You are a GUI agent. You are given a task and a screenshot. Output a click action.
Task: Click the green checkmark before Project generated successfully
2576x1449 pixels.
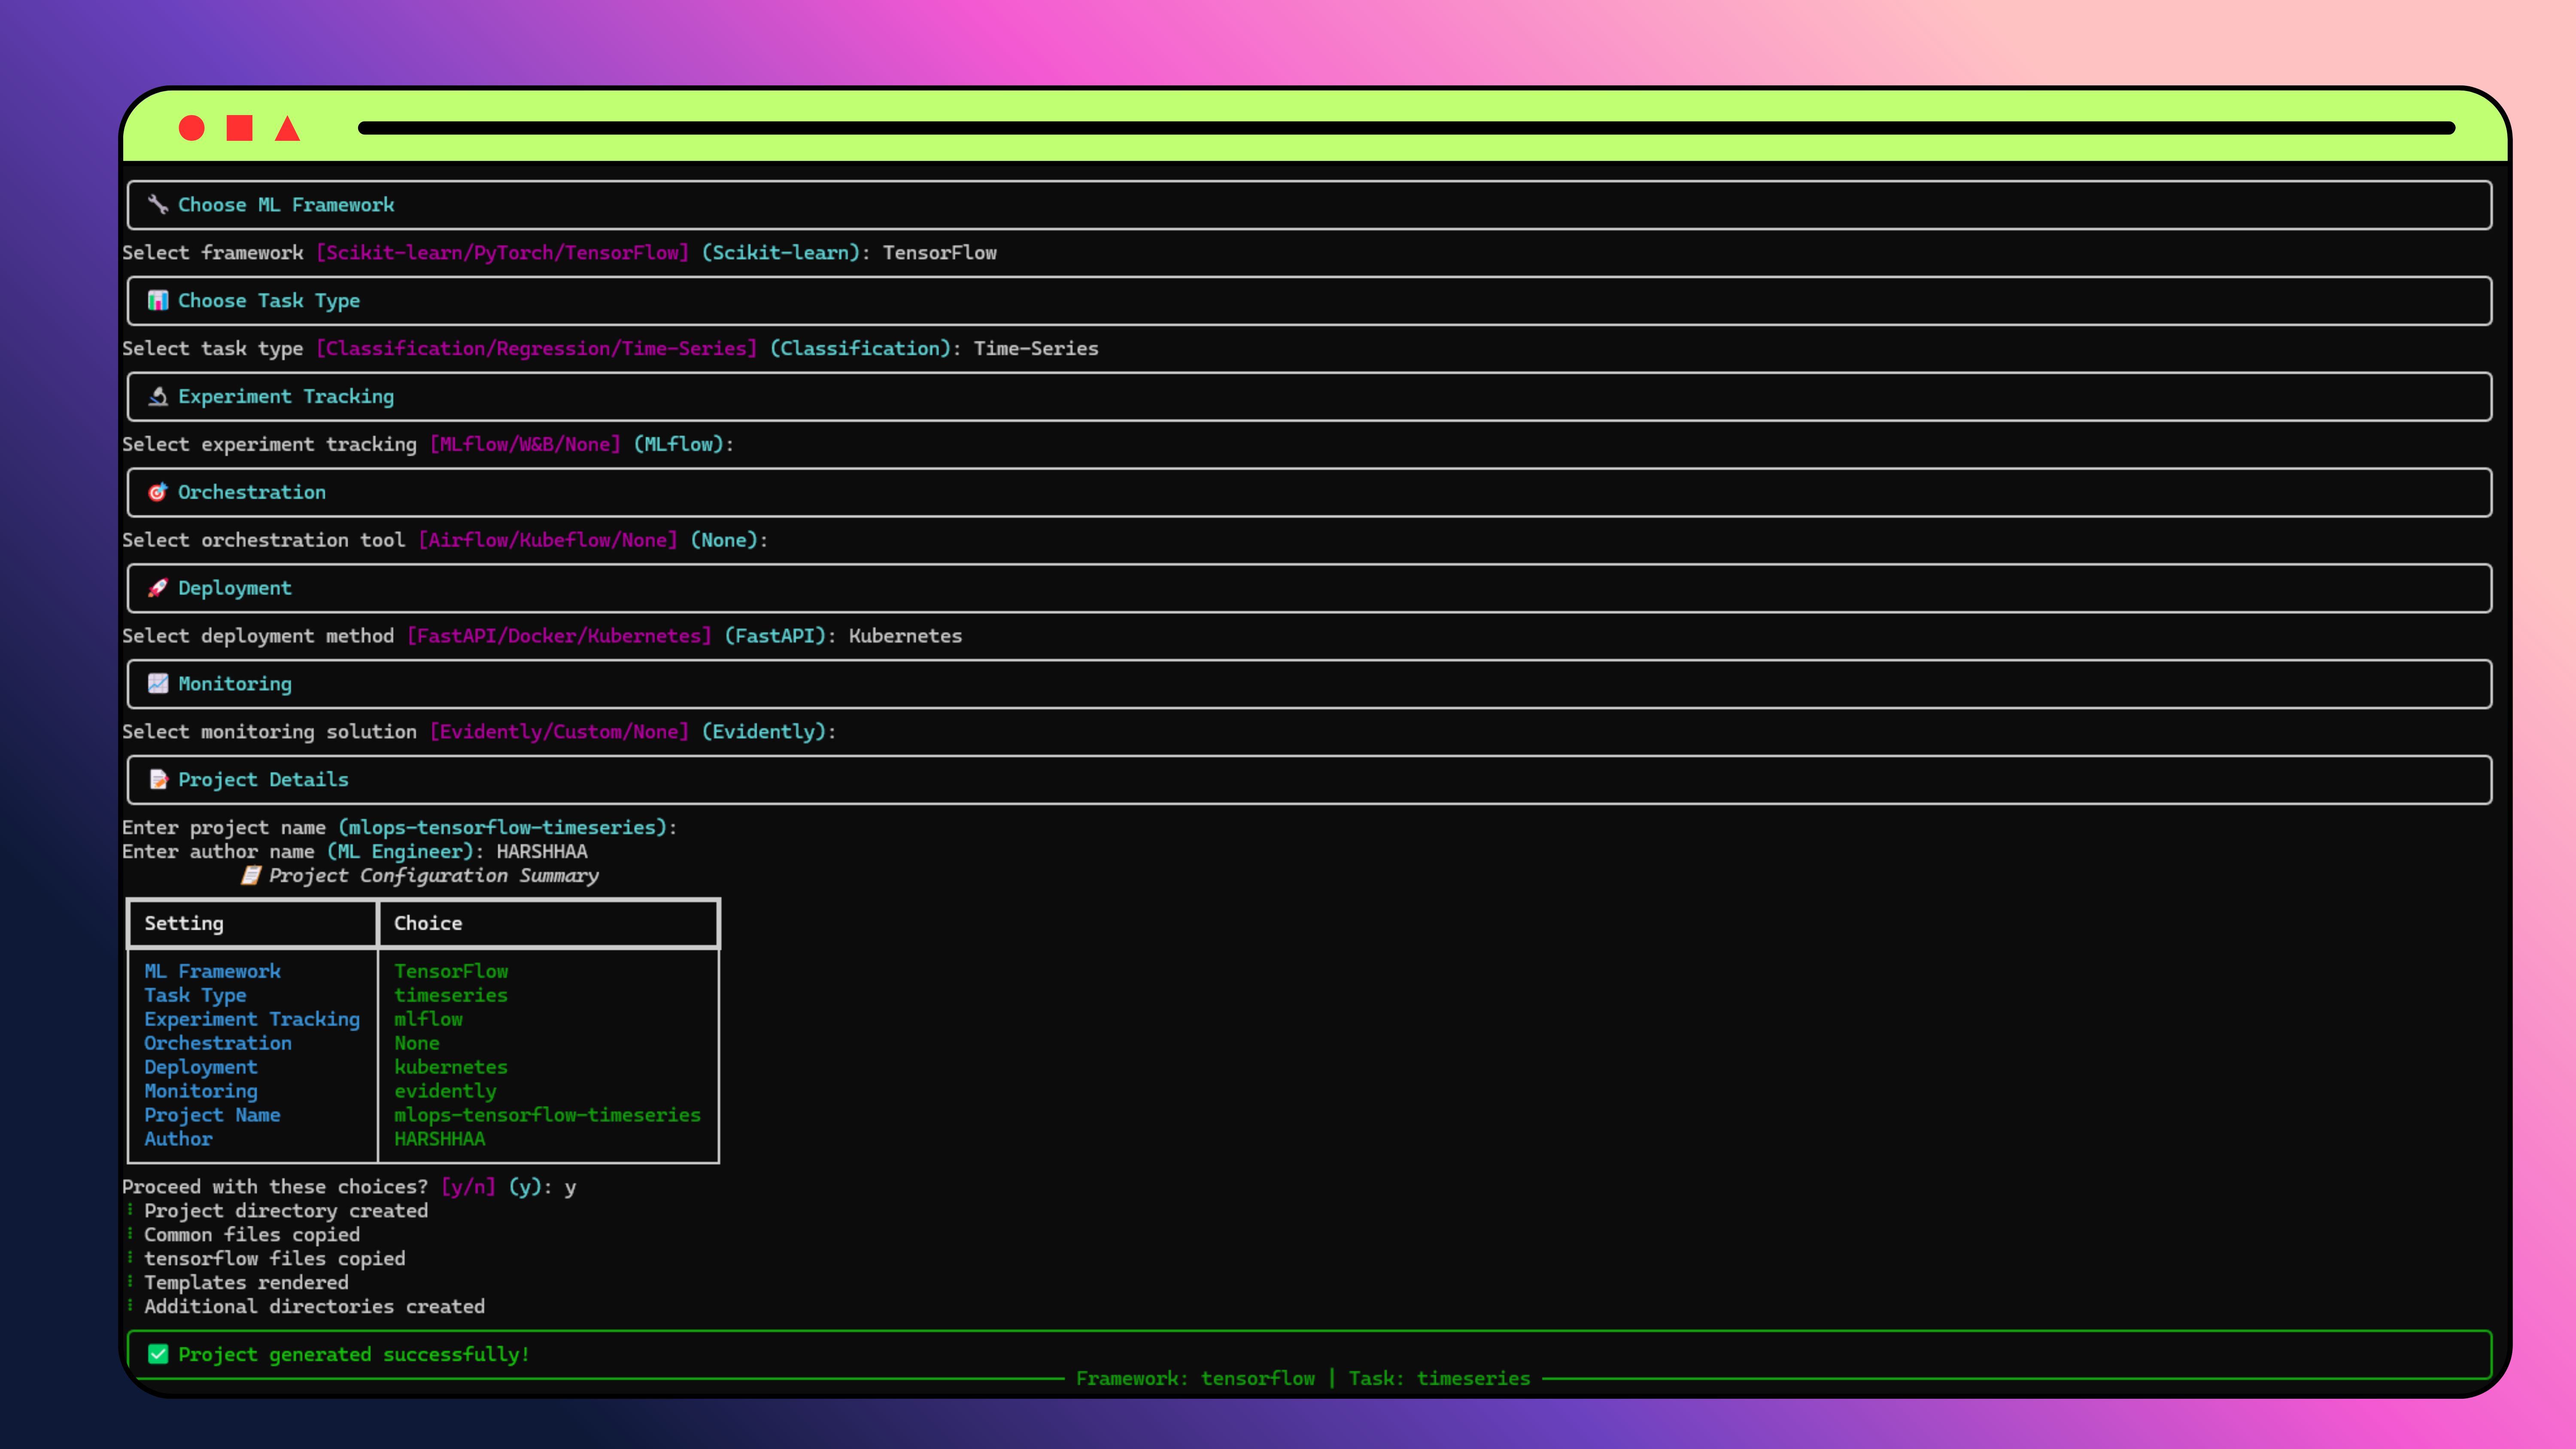(157, 1354)
